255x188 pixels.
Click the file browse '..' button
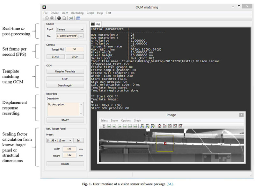(x=81, y=36)
